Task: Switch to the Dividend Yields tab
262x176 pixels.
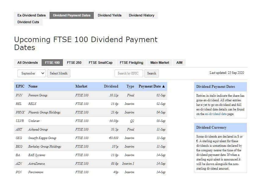Action: click(110, 15)
